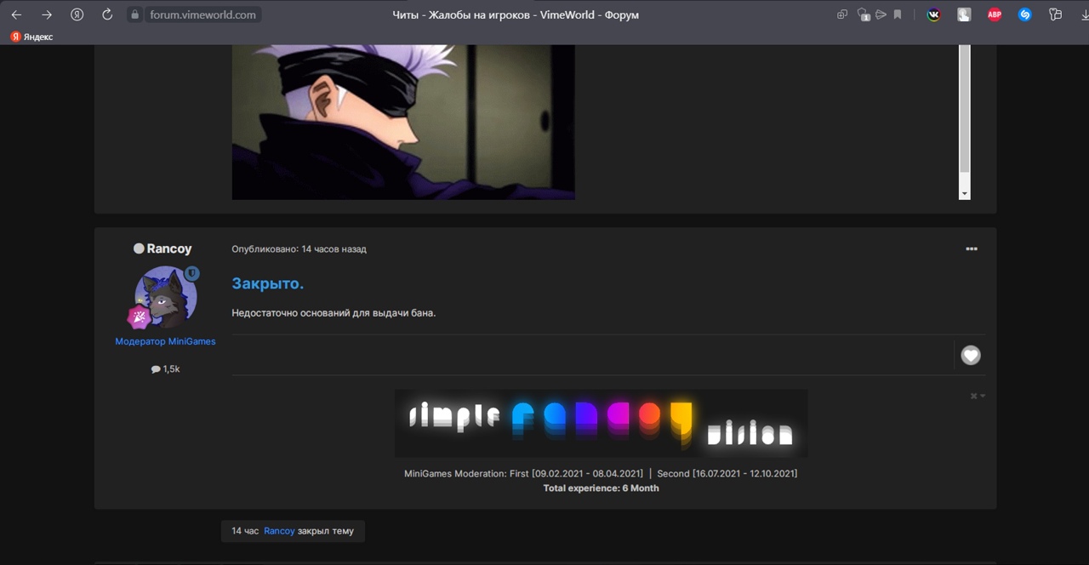
Task: Click the Модератор MiniGames group link
Action: pyautogui.click(x=165, y=341)
